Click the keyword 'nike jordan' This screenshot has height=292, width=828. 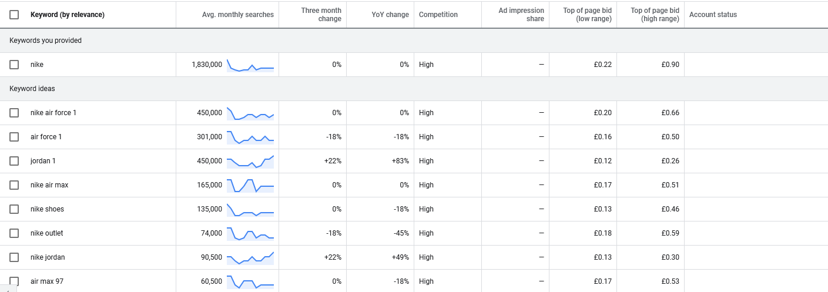48,257
